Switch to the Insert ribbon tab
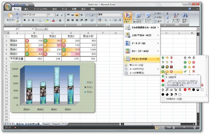The image size is (211, 134). coord(26,9)
